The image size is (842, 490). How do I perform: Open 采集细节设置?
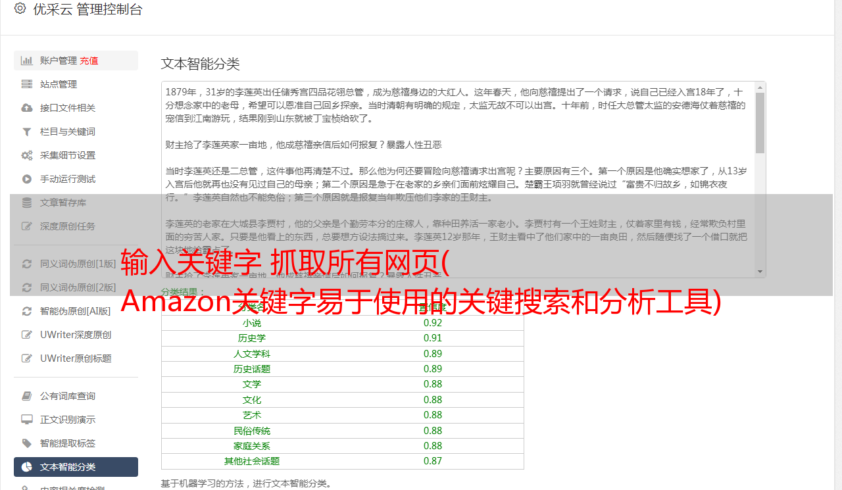[x=76, y=155]
